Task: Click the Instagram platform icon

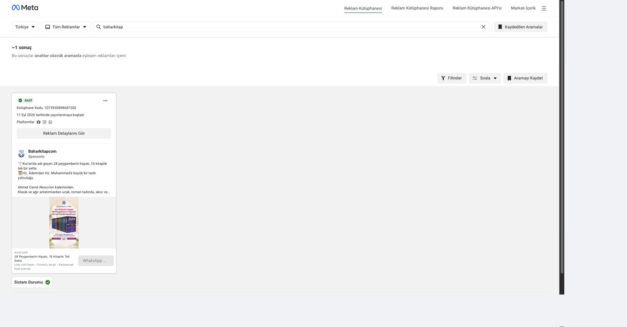Action: (44, 122)
